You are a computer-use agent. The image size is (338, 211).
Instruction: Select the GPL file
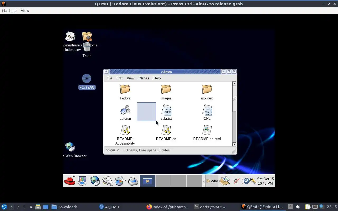point(207,113)
